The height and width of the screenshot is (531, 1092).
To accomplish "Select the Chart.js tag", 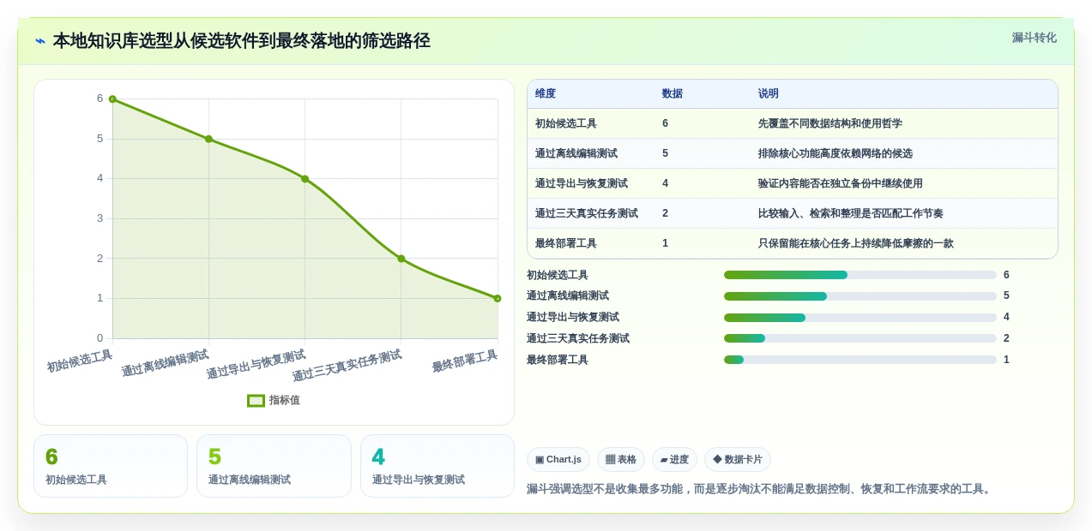I will [x=558, y=459].
